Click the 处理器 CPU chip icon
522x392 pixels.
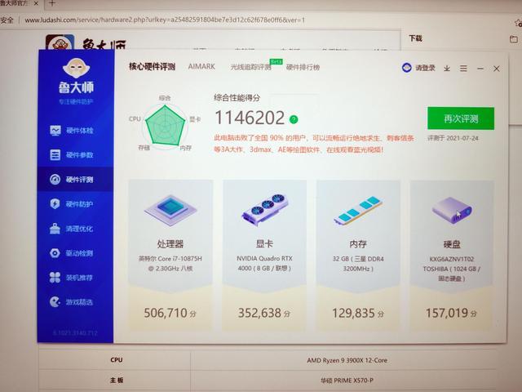pos(170,211)
